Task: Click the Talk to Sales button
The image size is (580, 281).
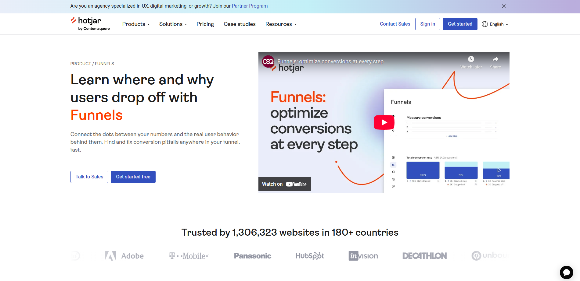Action: [x=89, y=177]
